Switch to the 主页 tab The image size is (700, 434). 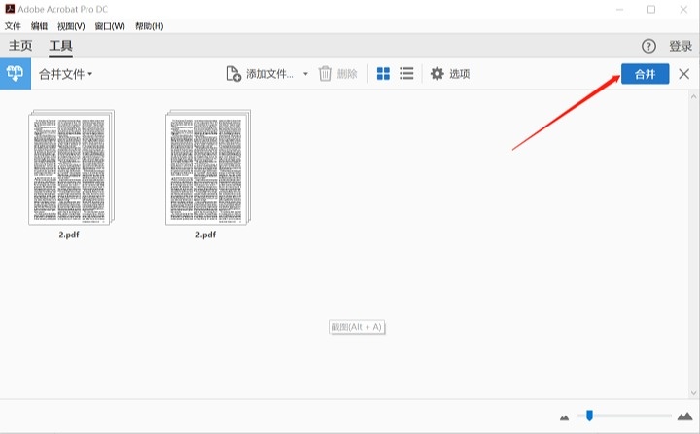(20, 46)
